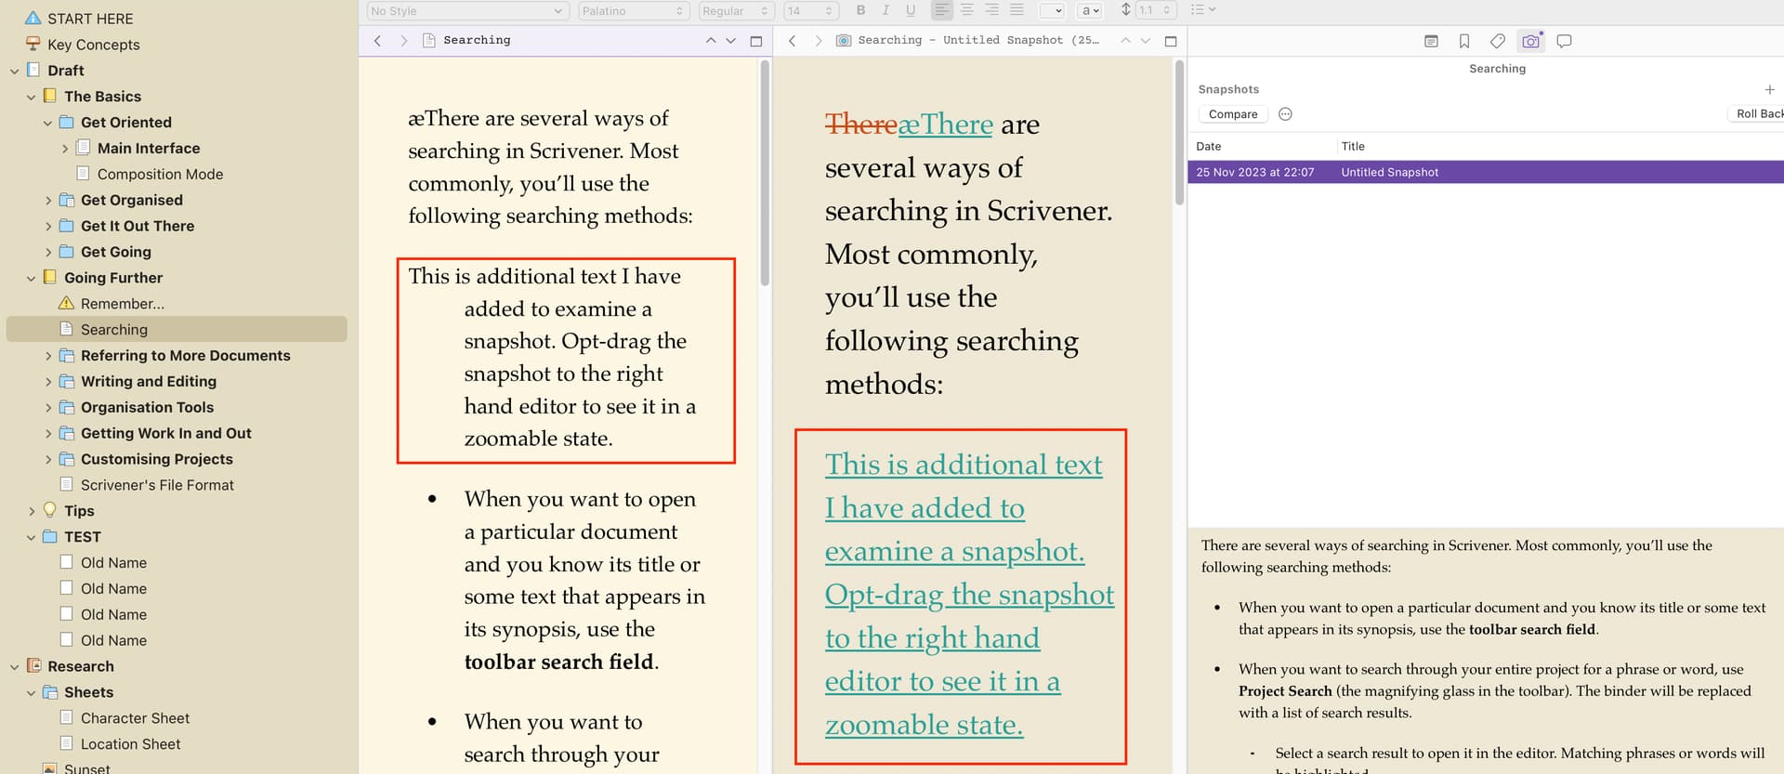The image size is (1784, 774).
Task: Open Composition Mode document
Action: [160, 175]
